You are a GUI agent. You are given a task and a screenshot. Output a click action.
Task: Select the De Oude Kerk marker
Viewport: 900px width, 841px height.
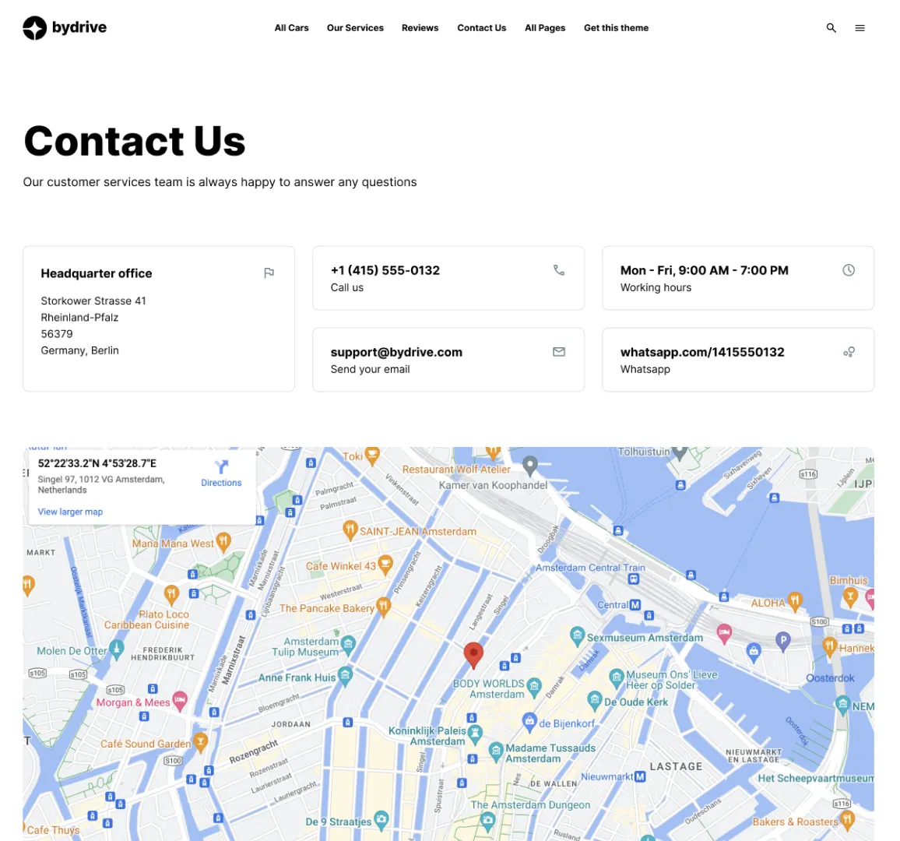click(594, 700)
